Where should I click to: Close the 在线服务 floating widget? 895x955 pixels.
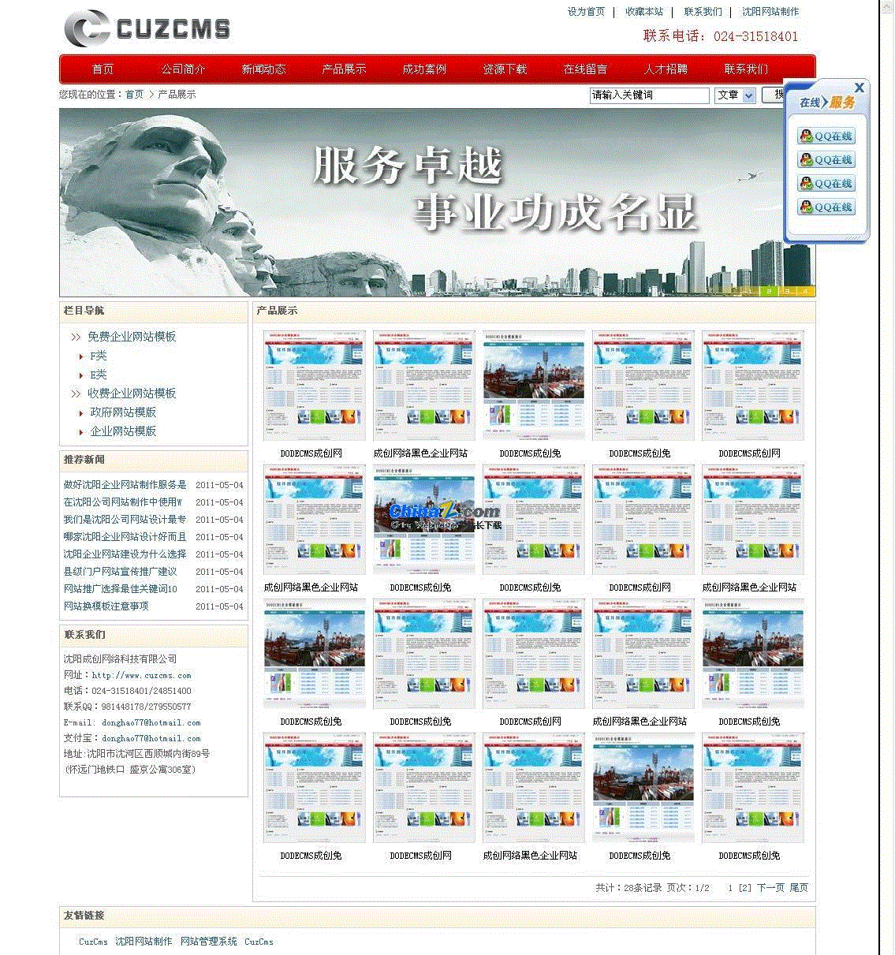coord(860,88)
